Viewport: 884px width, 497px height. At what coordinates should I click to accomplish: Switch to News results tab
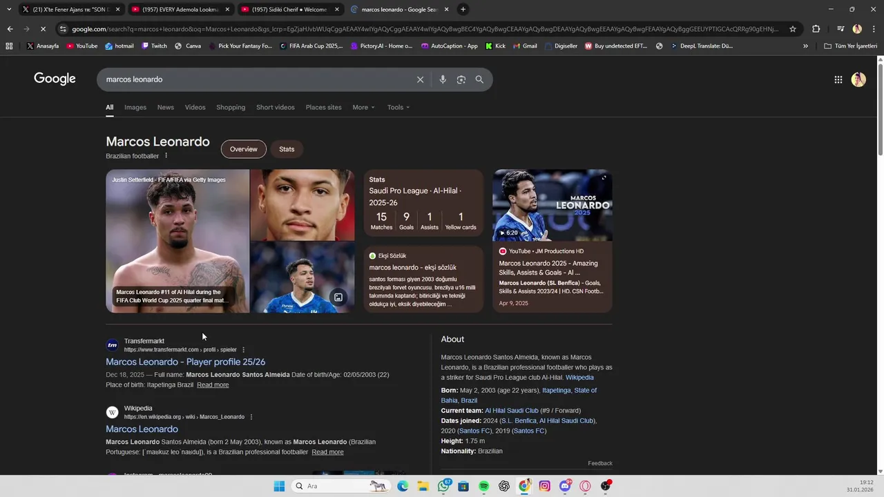coord(166,108)
